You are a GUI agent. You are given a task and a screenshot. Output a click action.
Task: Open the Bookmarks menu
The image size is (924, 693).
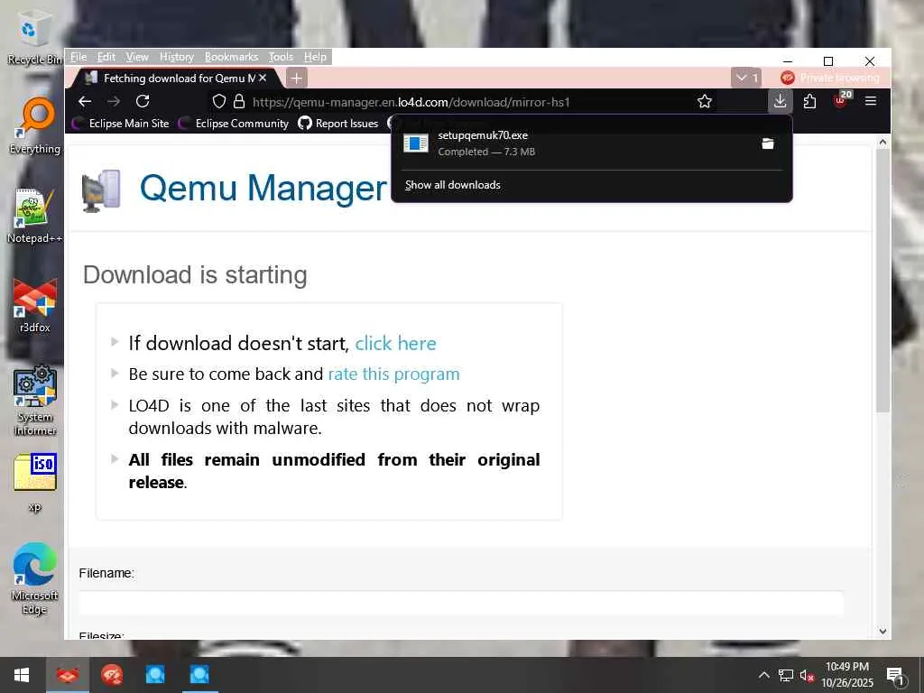pos(232,57)
